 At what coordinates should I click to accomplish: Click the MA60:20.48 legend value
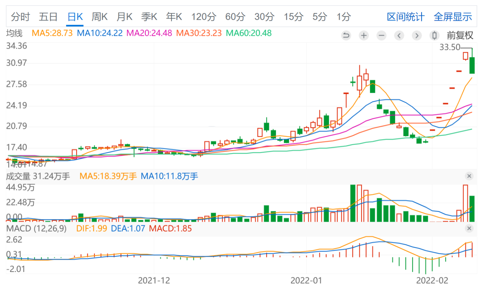[249, 33]
